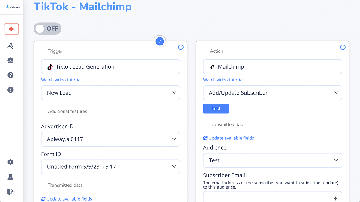Click the Advertiser ID label
360x202 pixels.
[x=57, y=127]
